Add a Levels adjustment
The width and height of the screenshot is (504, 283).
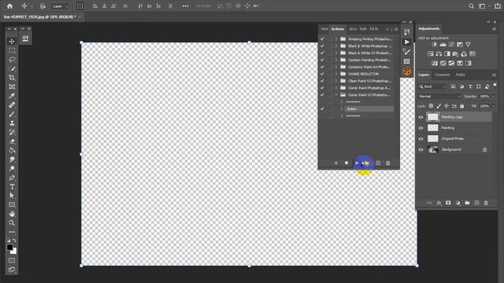click(x=443, y=45)
